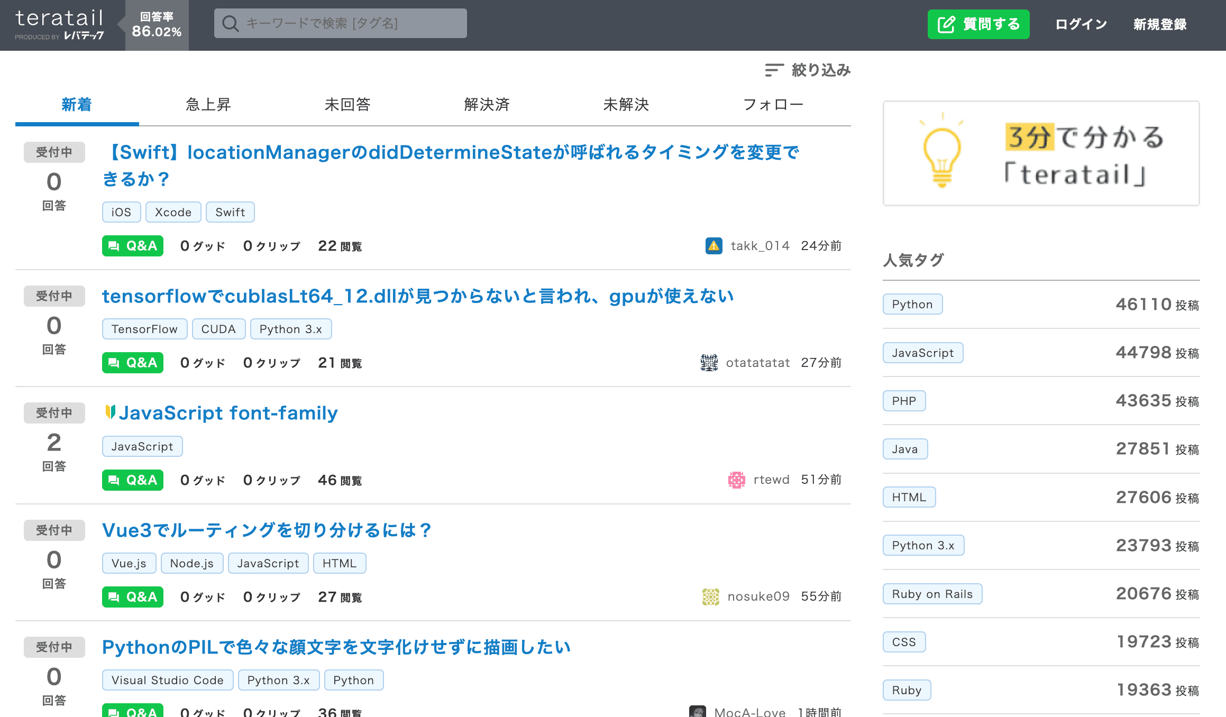Click the Q&A icon on the TensorFlow question
Screen dimensions: 1226x717
[x=132, y=363]
